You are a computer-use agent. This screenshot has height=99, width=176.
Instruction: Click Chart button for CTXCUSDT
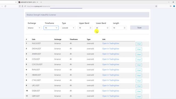pyautogui.click(x=139, y=81)
